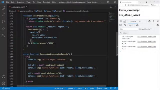Open the Run and Debug view
Screen dimensions: 160x90
(3, 28)
